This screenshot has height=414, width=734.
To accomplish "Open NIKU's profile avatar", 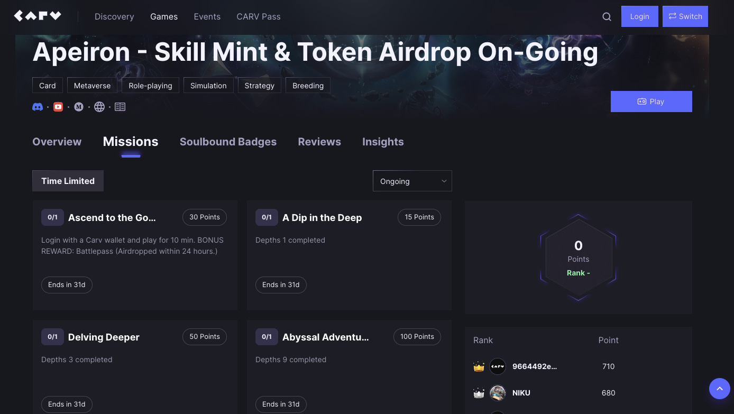I will pyautogui.click(x=498, y=393).
